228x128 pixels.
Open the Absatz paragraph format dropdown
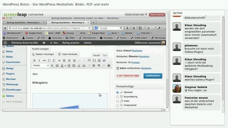[x=41, y=65]
